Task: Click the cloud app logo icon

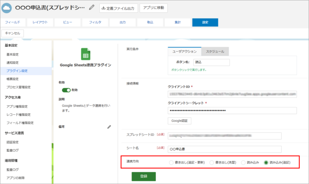Action: (x=7, y=8)
